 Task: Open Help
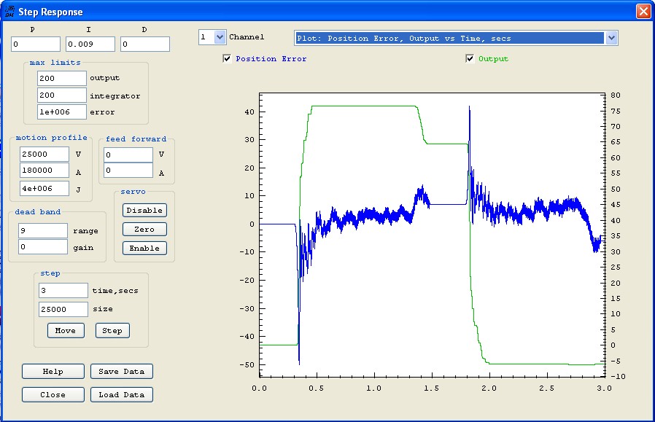[53, 372]
